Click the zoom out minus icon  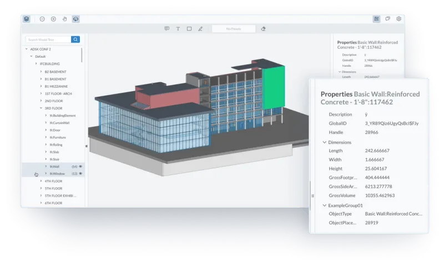click(42, 19)
